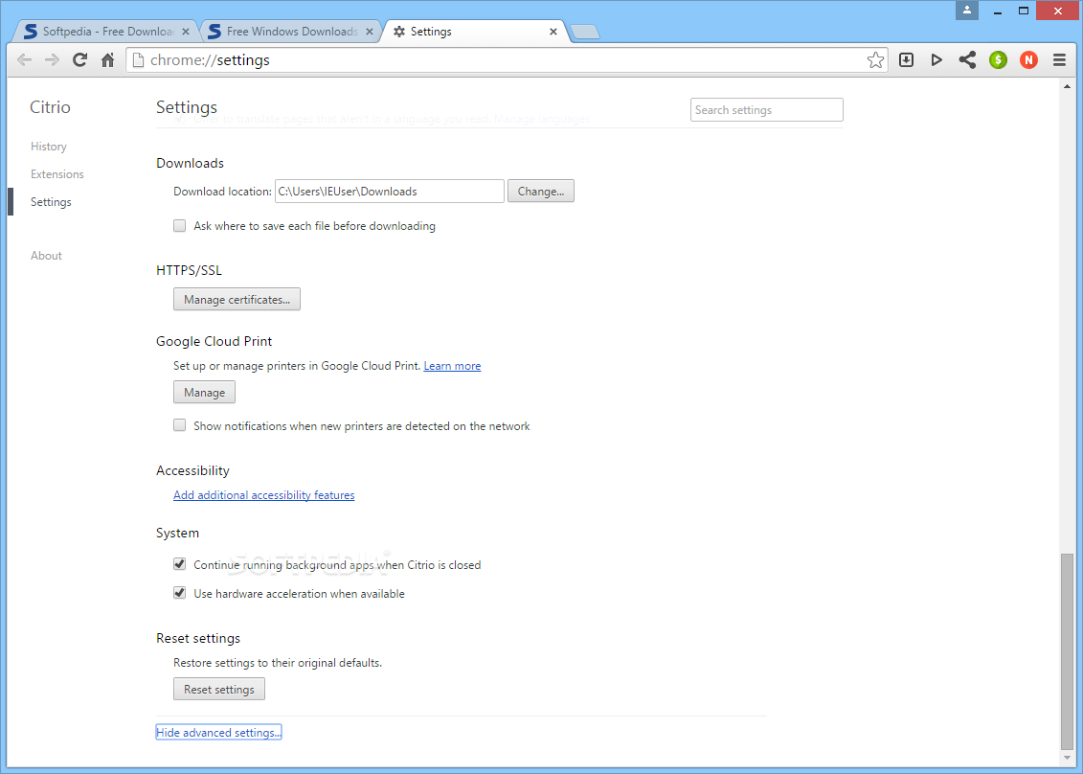Reload the current page
Viewport: 1083px width, 774px height.
point(80,60)
